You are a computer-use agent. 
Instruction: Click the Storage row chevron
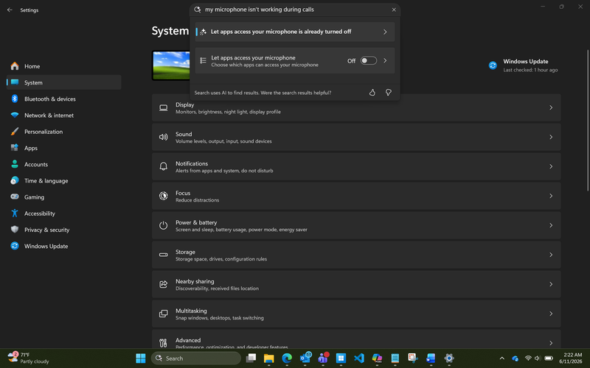(x=551, y=255)
